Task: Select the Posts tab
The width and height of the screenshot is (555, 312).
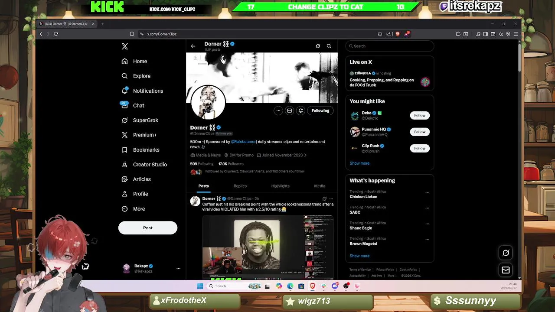Action: pos(204,186)
